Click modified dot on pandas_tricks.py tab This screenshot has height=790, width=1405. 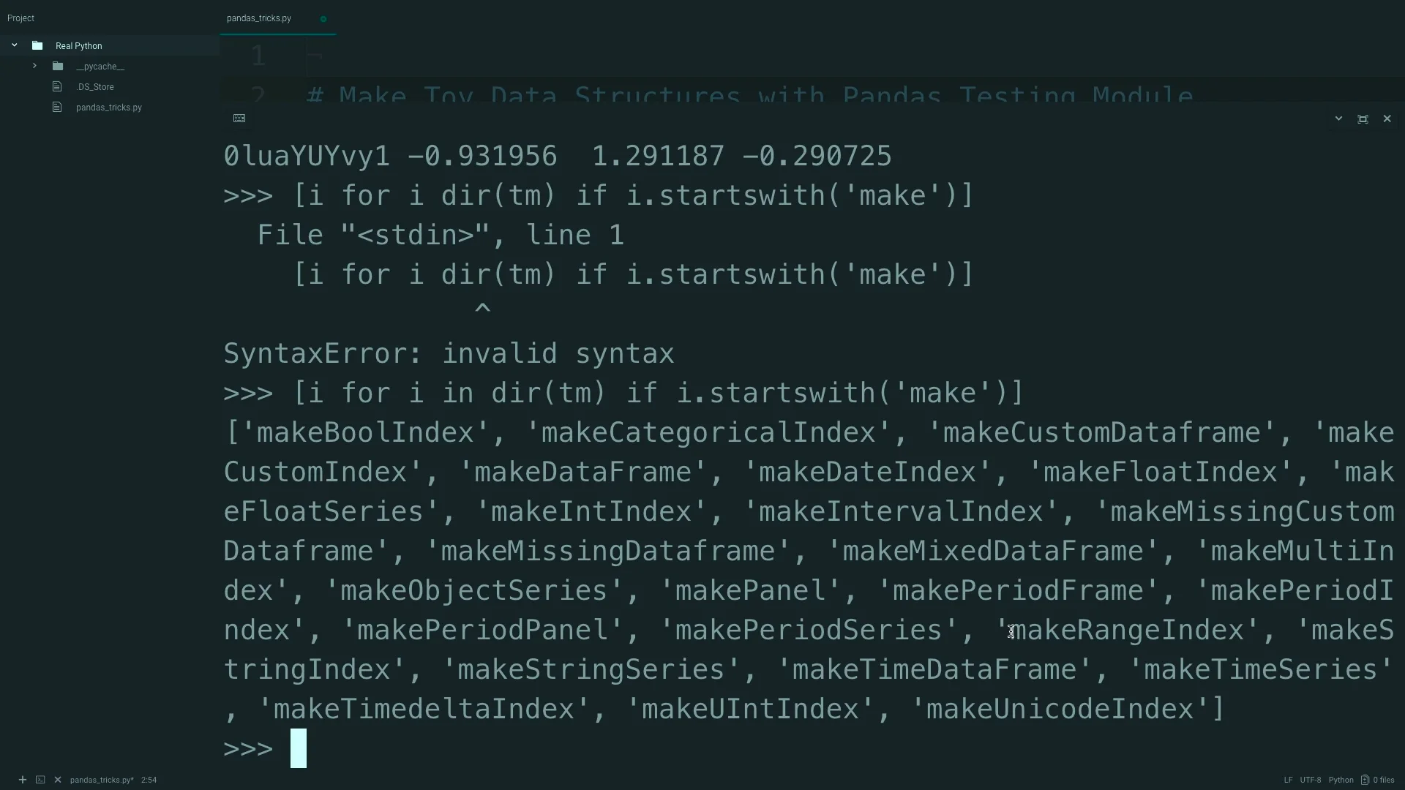(x=323, y=19)
